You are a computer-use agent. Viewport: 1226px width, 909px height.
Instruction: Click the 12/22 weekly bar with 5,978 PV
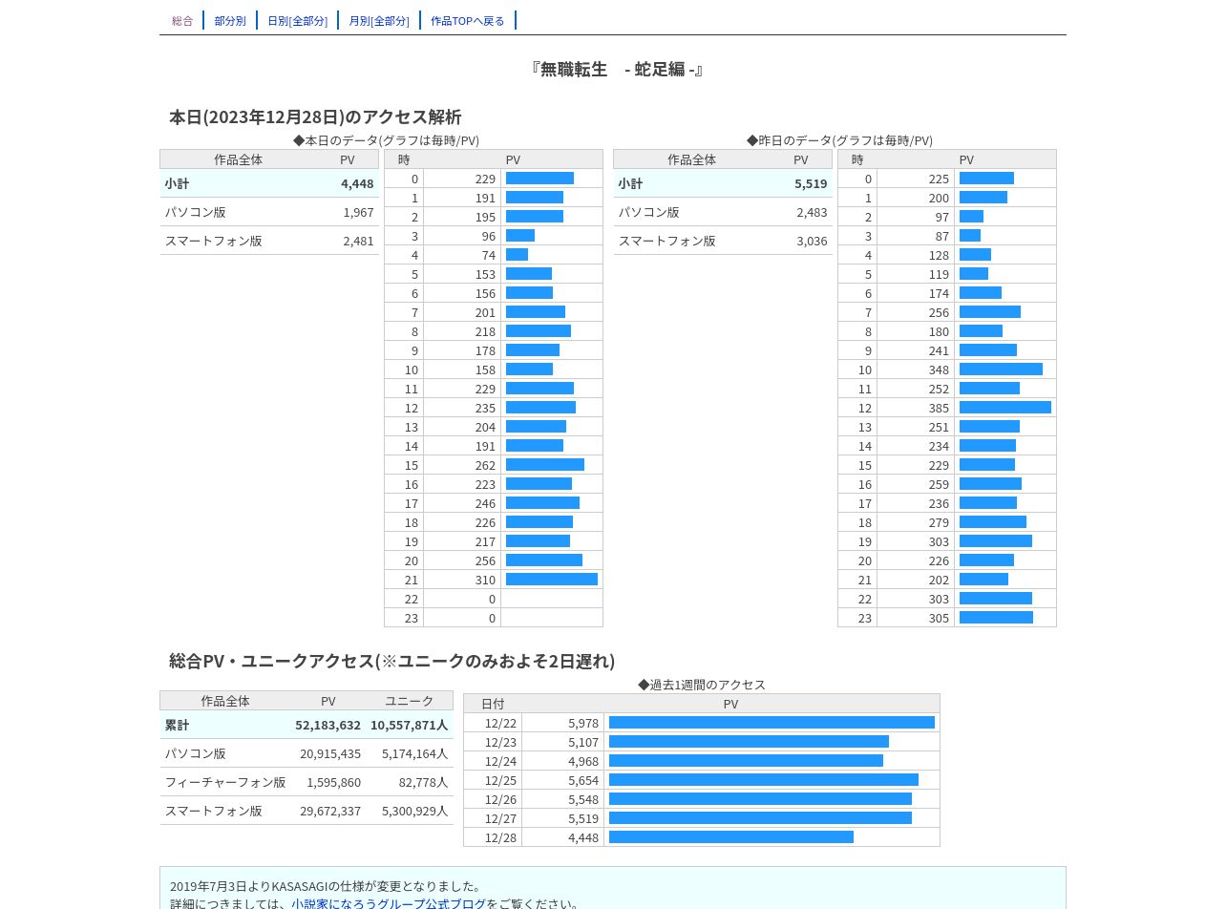tap(772, 723)
